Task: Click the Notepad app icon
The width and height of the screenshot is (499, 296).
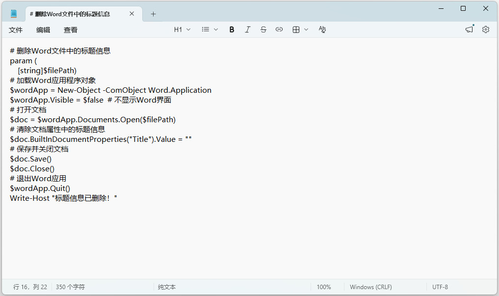Action: 14,14
